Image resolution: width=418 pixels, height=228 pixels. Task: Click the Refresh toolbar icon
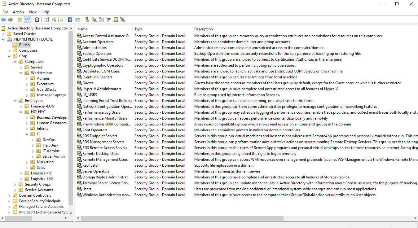[x=54, y=20]
